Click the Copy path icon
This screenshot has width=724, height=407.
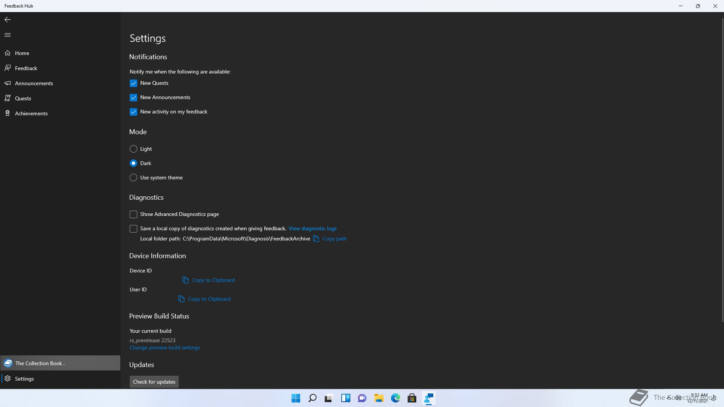pyautogui.click(x=316, y=239)
